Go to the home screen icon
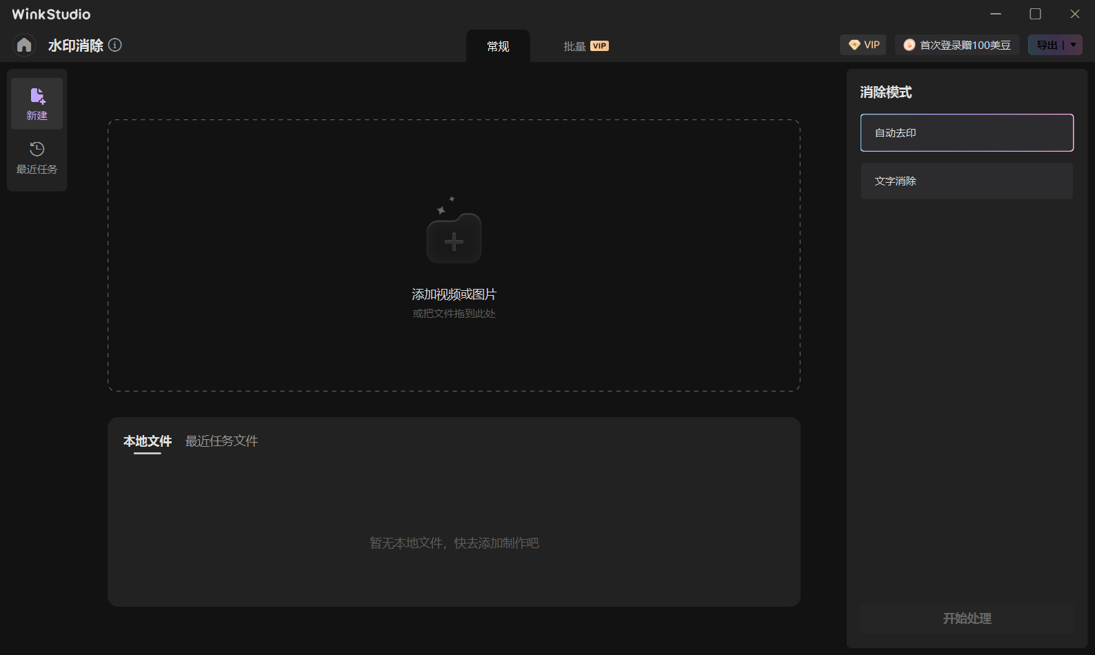Viewport: 1095px width, 655px height. [x=24, y=46]
